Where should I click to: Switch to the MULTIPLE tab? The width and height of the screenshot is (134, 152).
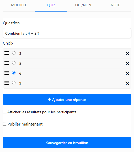click(19, 5)
